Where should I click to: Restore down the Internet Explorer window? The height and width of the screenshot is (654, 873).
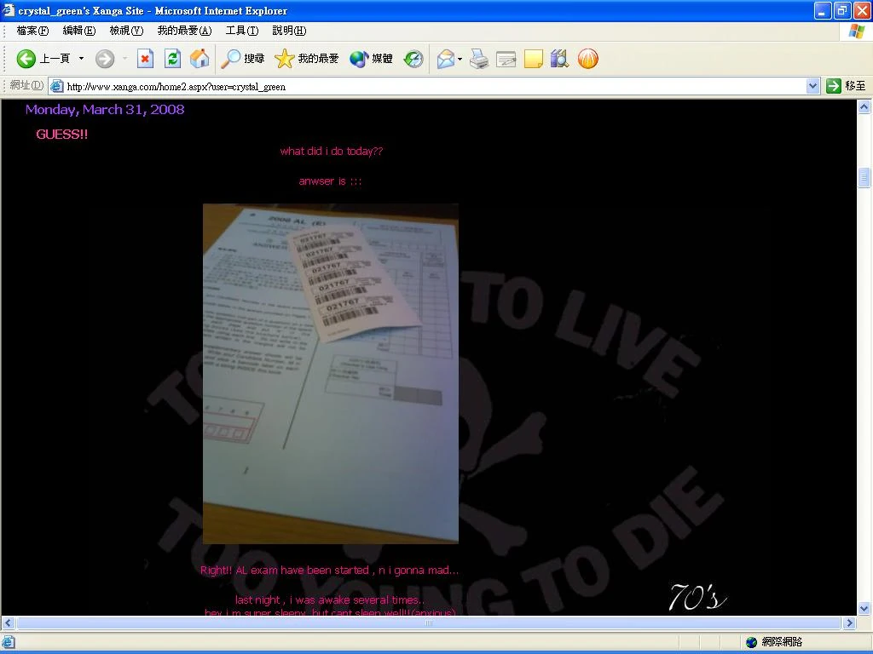point(842,10)
